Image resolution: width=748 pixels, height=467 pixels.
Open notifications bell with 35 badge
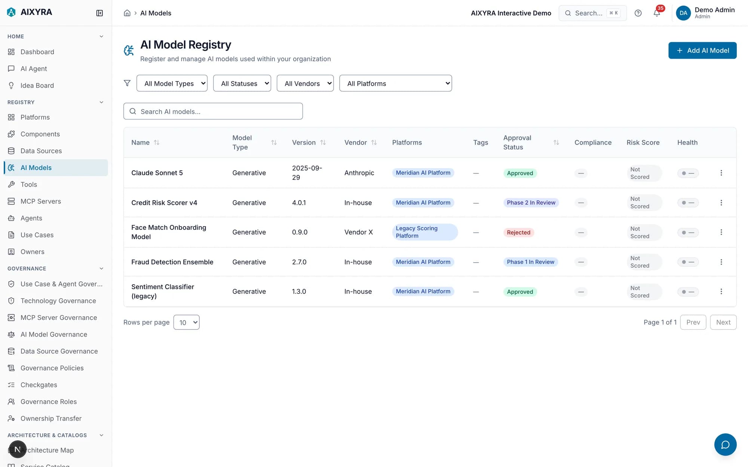(657, 13)
